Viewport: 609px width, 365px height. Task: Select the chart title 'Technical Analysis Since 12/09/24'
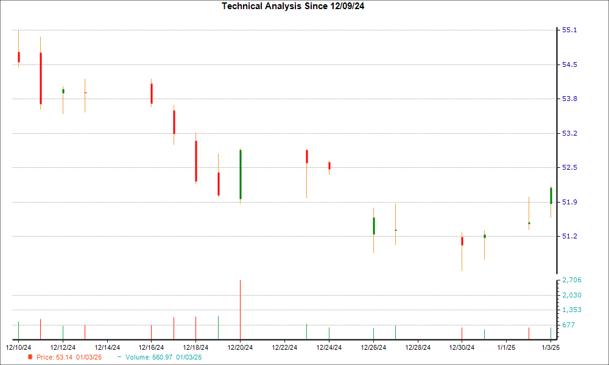tap(293, 6)
